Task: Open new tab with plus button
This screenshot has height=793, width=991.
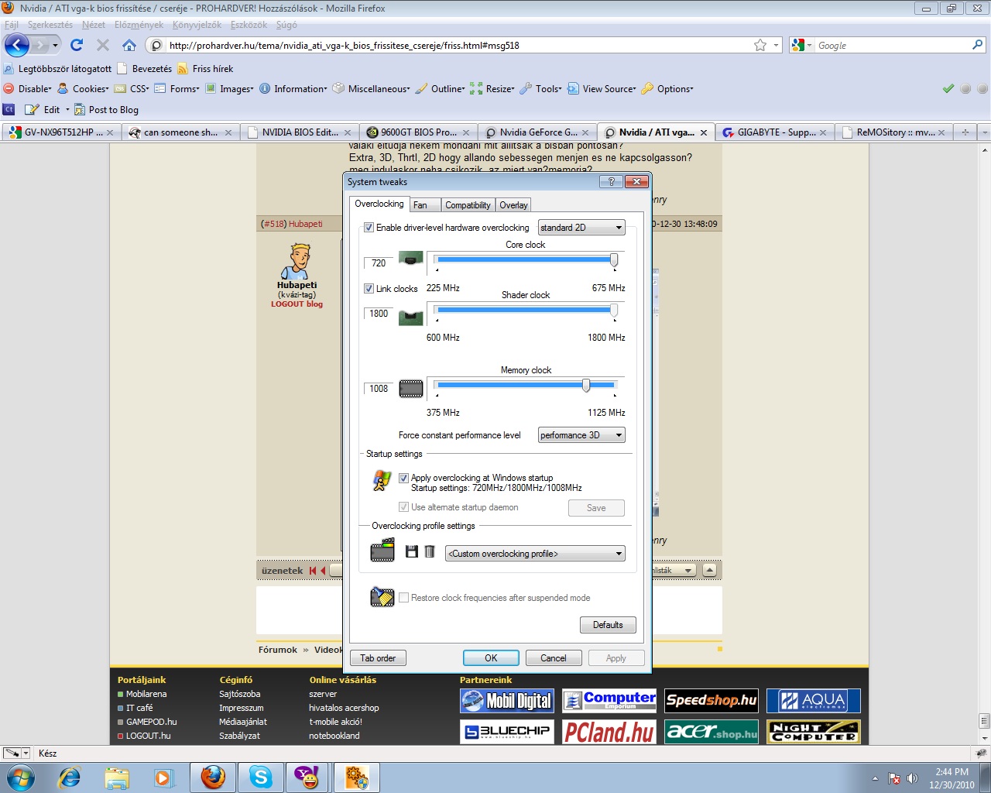Action: (x=965, y=132)
